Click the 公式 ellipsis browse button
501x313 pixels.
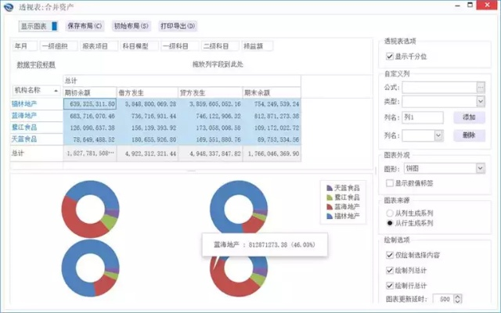(x=481, y=87)
